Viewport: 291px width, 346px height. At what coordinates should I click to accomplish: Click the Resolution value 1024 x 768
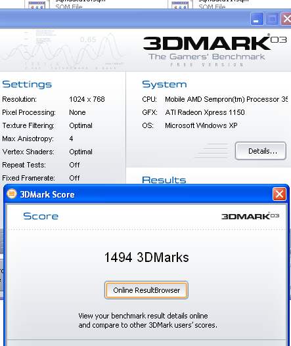click(87, 99)
